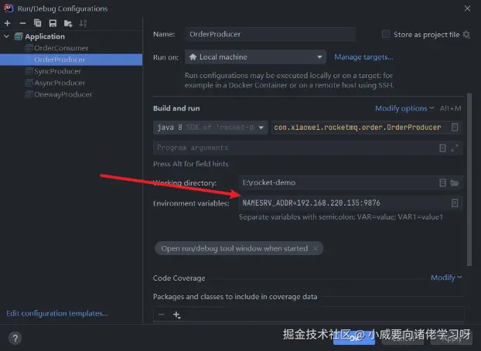Remove configuration with minus icon
The image size is (481, 351).
(22, 23)
